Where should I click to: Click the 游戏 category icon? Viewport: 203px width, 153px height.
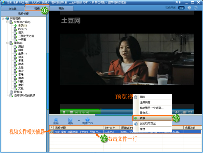(x=16, y=64)
